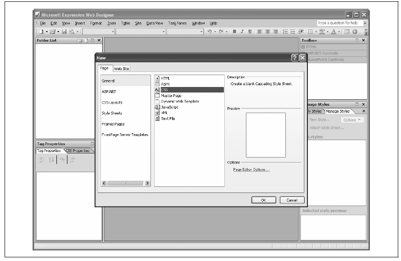Viewport: 401px width, 261px height.
Task: Switch to the Web Site tab
Action: click(122, 69)
